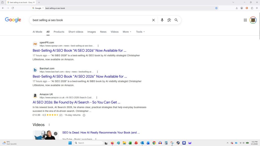The height and width of the screenshot is (146, 260).
Task: Remove the Google search engine chip
Action: pos(43,8)
